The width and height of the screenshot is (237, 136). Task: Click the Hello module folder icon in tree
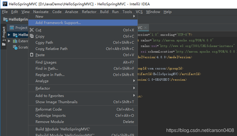click(x=15, y=35)
